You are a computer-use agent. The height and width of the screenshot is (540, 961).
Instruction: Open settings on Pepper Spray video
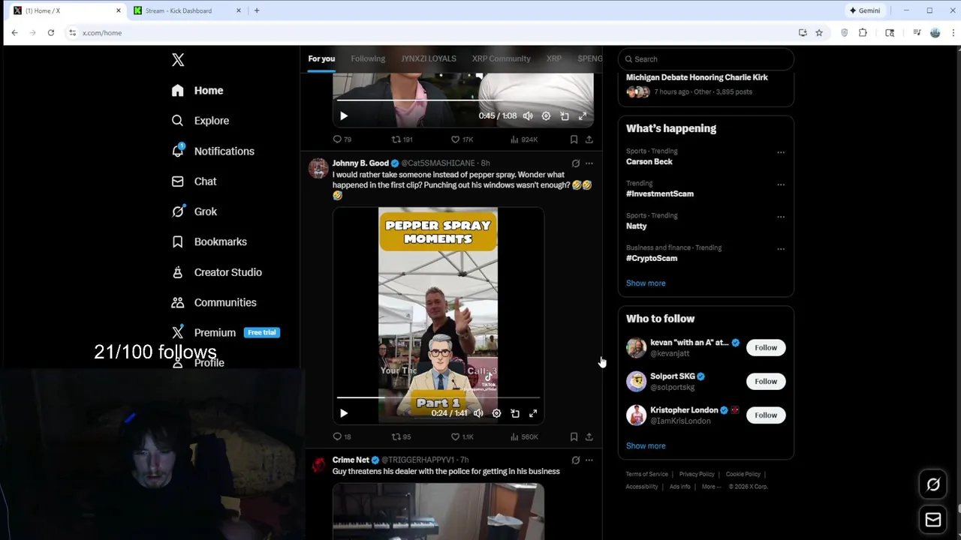pyautogui.click(x=496, y=413)
